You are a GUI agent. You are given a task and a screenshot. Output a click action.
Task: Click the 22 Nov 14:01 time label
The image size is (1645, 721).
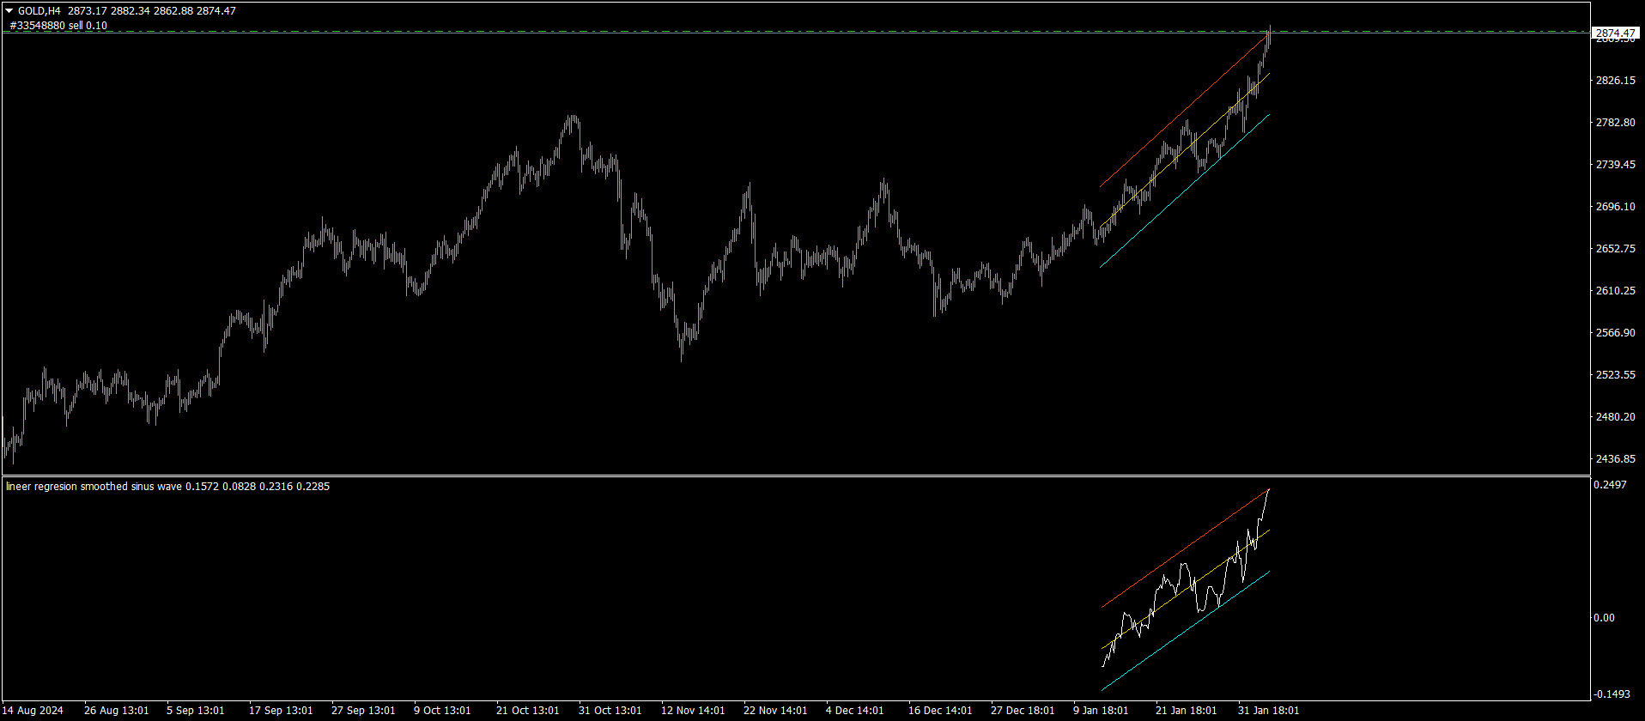click(775, 711)
